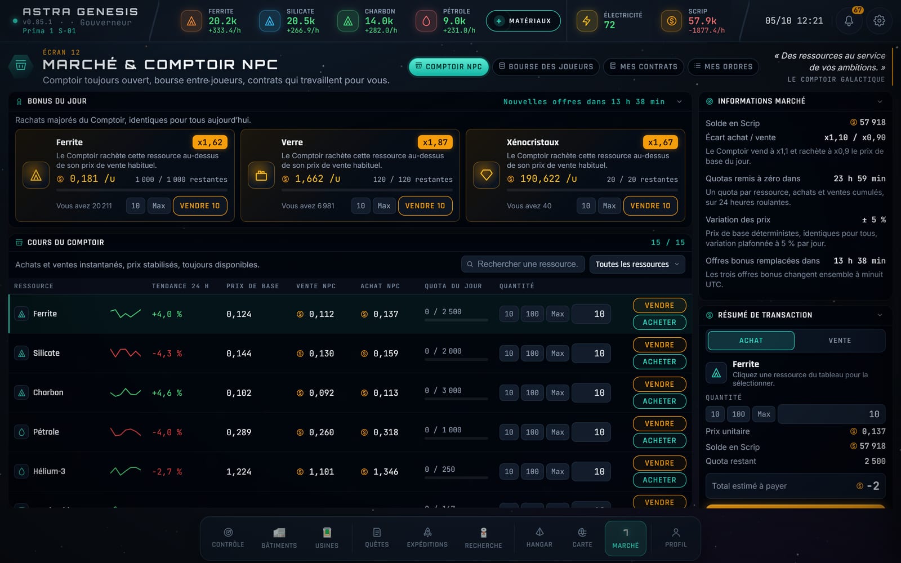
Task: Set Ferrite row quantity to 100
Action: point(532,314)
